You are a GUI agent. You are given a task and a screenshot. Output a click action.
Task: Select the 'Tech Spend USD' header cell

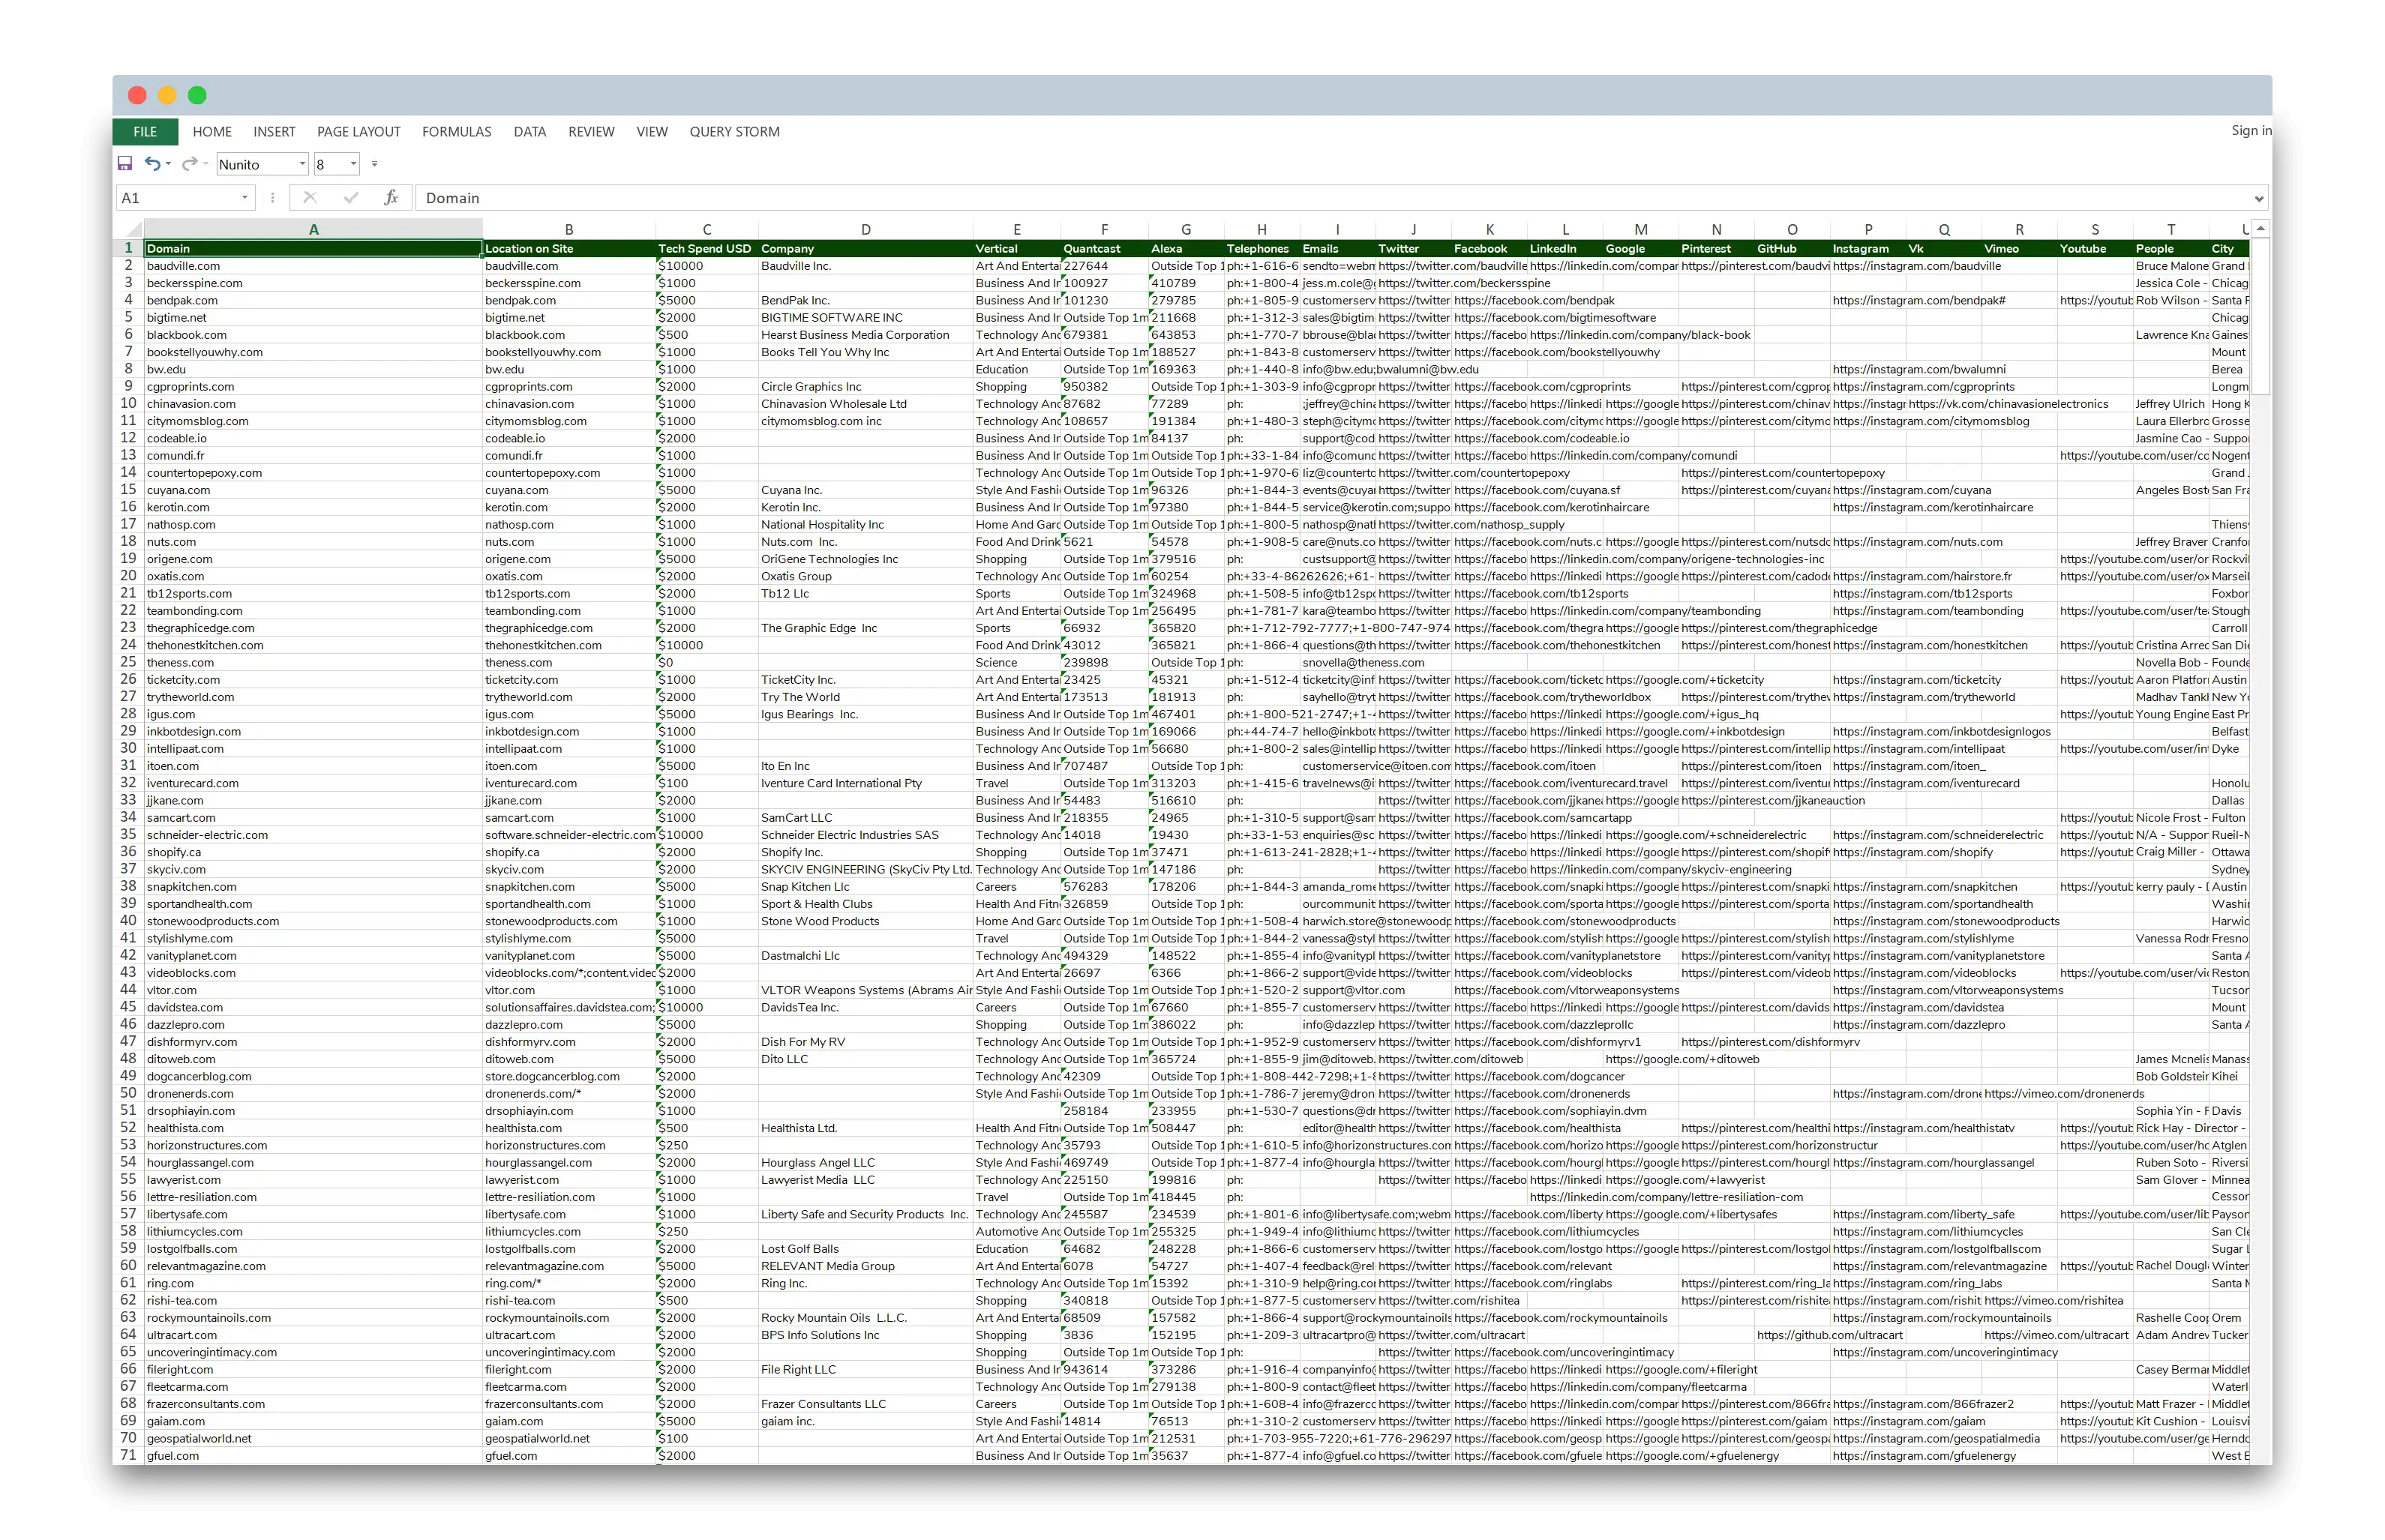706,248
